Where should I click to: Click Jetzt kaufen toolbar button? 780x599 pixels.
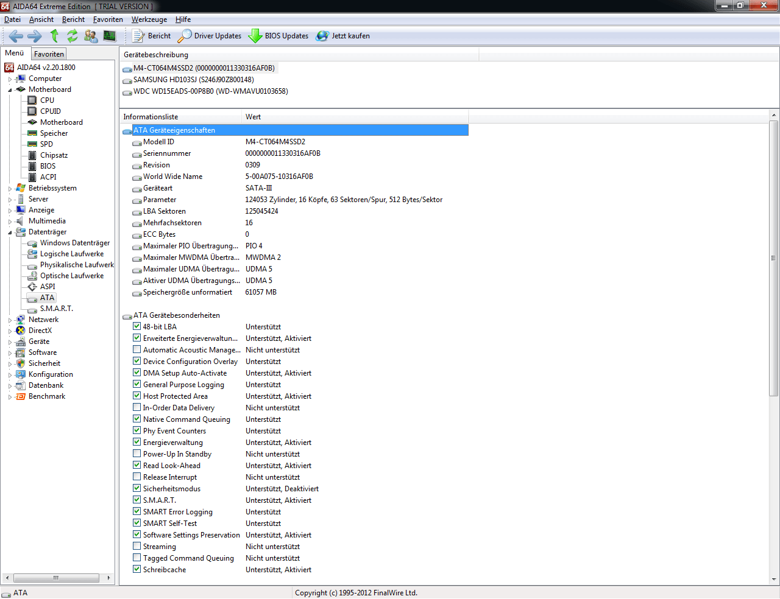[343, 36]
